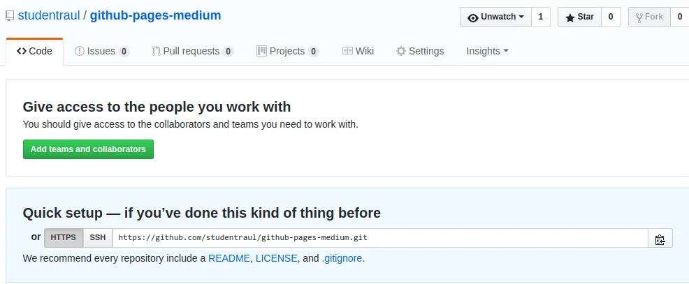Open the Projects tab
Screen dimensions: 689x284
tap(287, 52)
